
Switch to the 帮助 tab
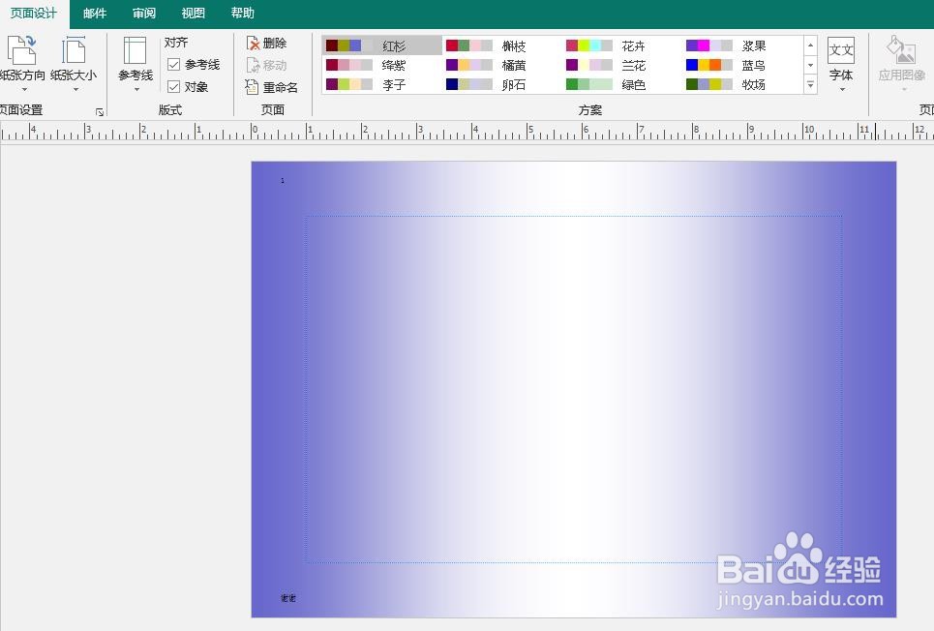242,14
